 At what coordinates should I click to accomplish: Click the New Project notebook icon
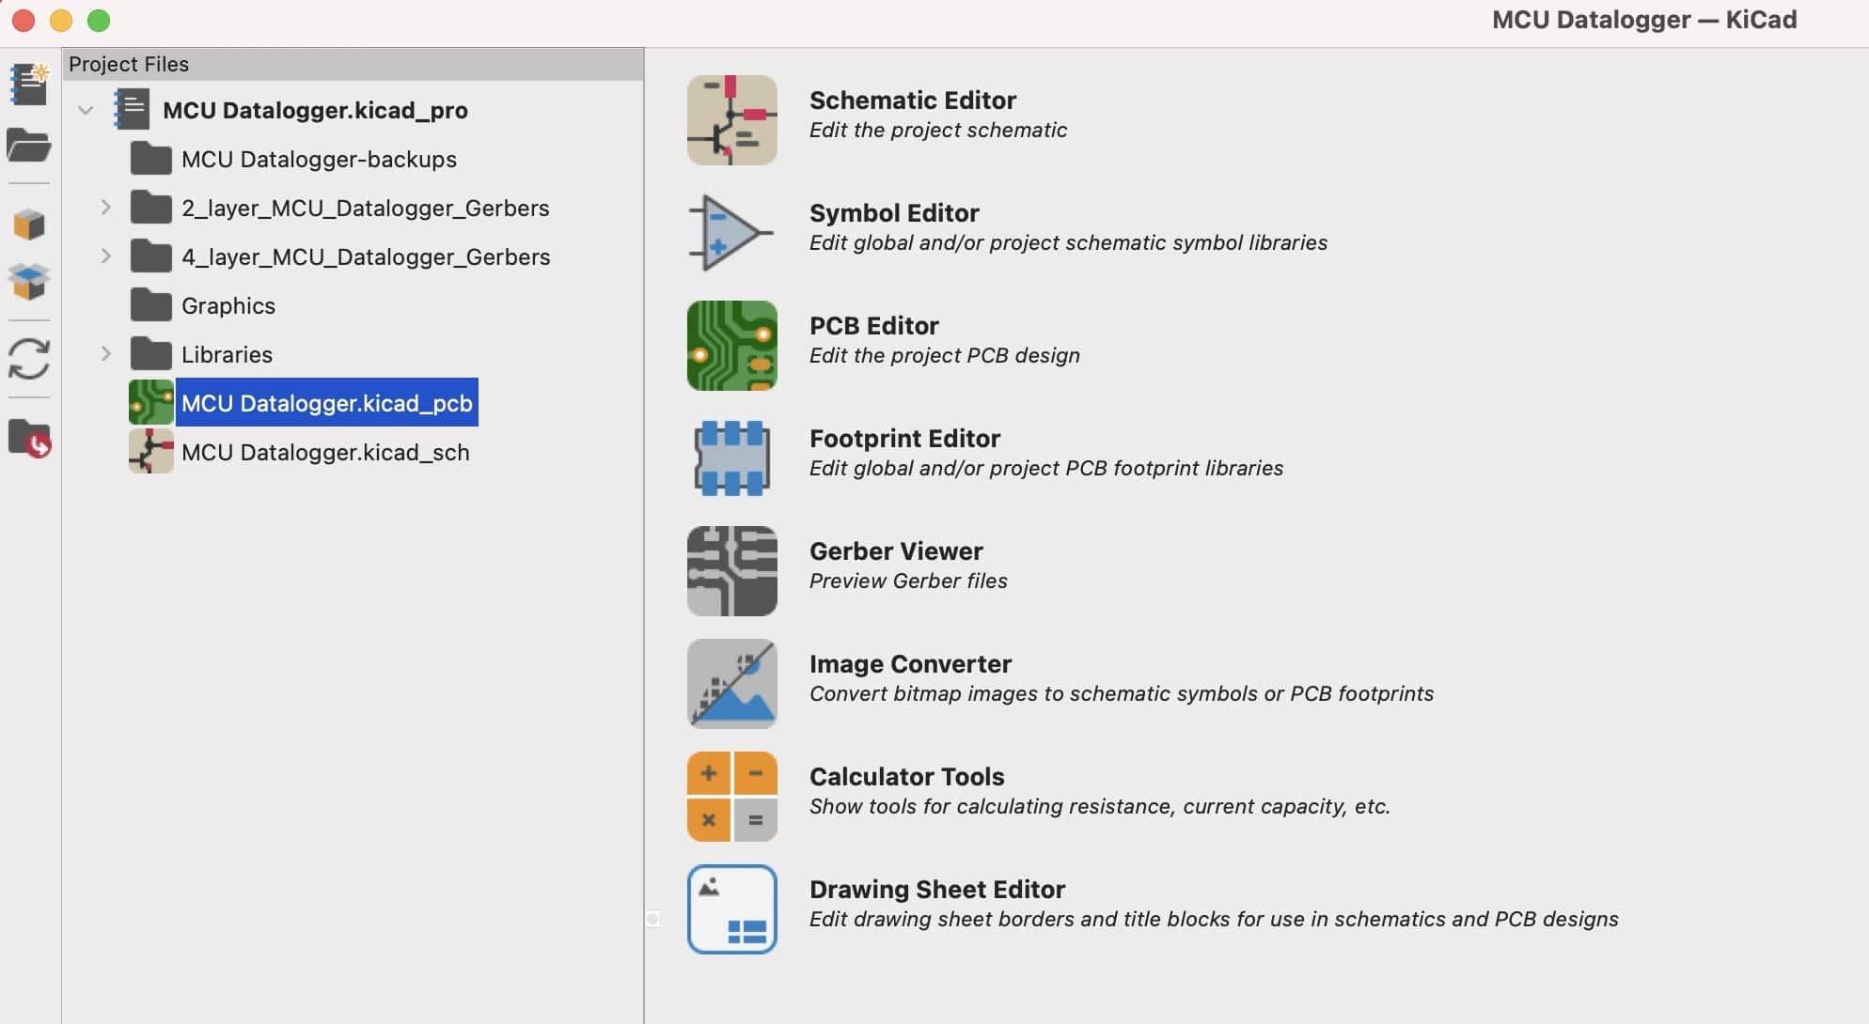29,85
